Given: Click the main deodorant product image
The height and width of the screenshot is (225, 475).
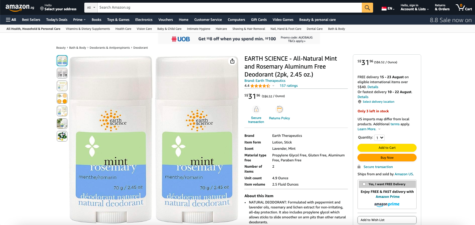Looking at the screenshot, I should click(x=154, y=139).
